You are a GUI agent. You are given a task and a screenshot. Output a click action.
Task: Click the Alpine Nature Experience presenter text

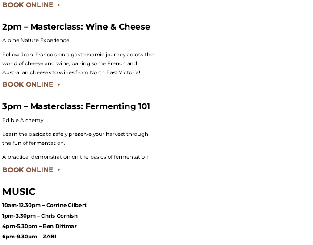[36, 40]
